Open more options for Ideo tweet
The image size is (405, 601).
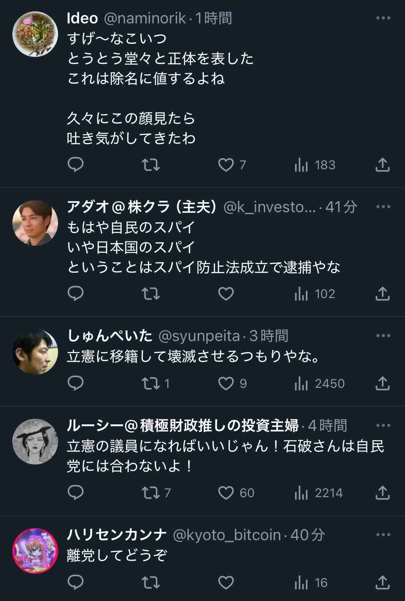coord(383,18)
